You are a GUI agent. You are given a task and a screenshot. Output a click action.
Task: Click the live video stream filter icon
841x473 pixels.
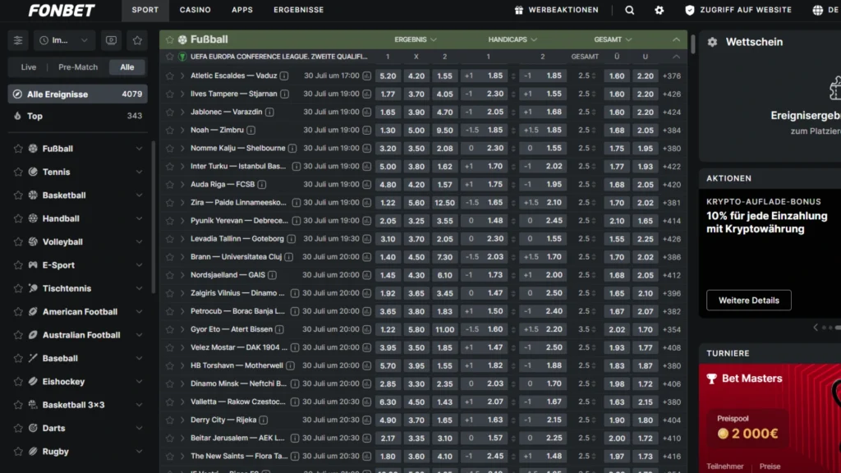tap(111, 40)
